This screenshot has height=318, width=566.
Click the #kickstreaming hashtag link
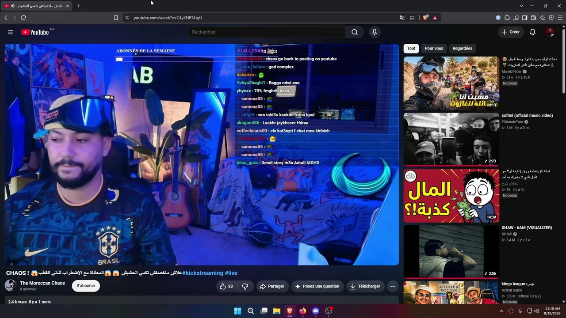(x=203, y=273)
